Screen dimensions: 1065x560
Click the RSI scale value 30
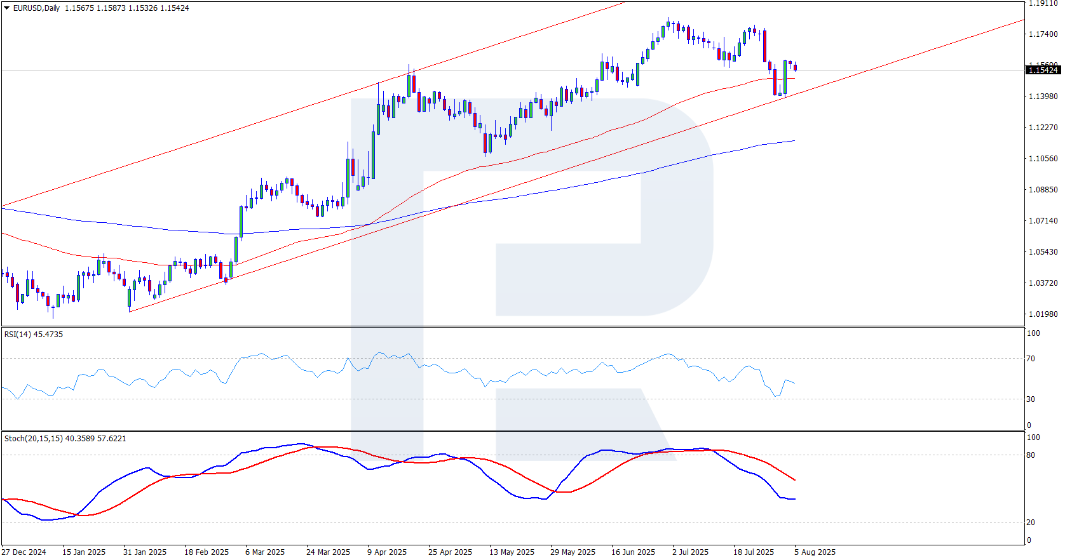(x=1031, y=399)
